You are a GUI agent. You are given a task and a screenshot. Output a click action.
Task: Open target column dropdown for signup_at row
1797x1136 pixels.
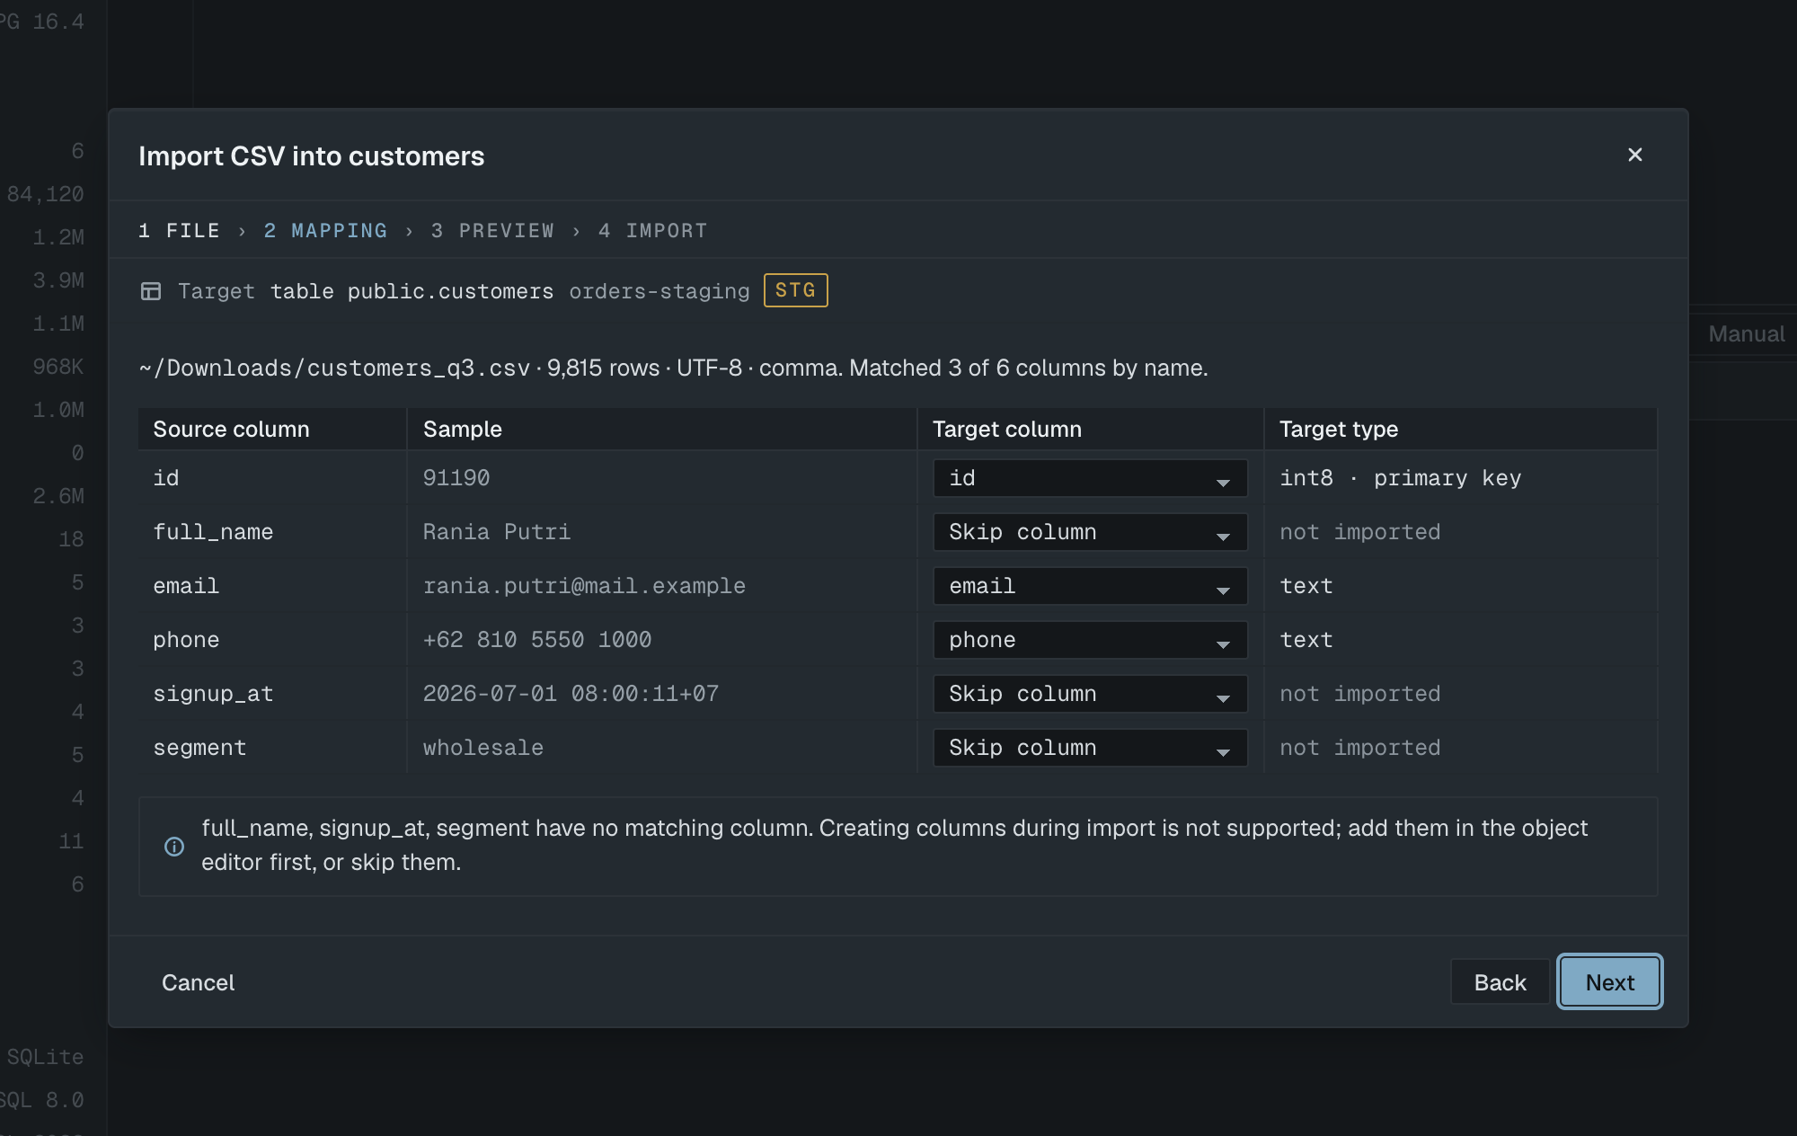[1090, 694]
